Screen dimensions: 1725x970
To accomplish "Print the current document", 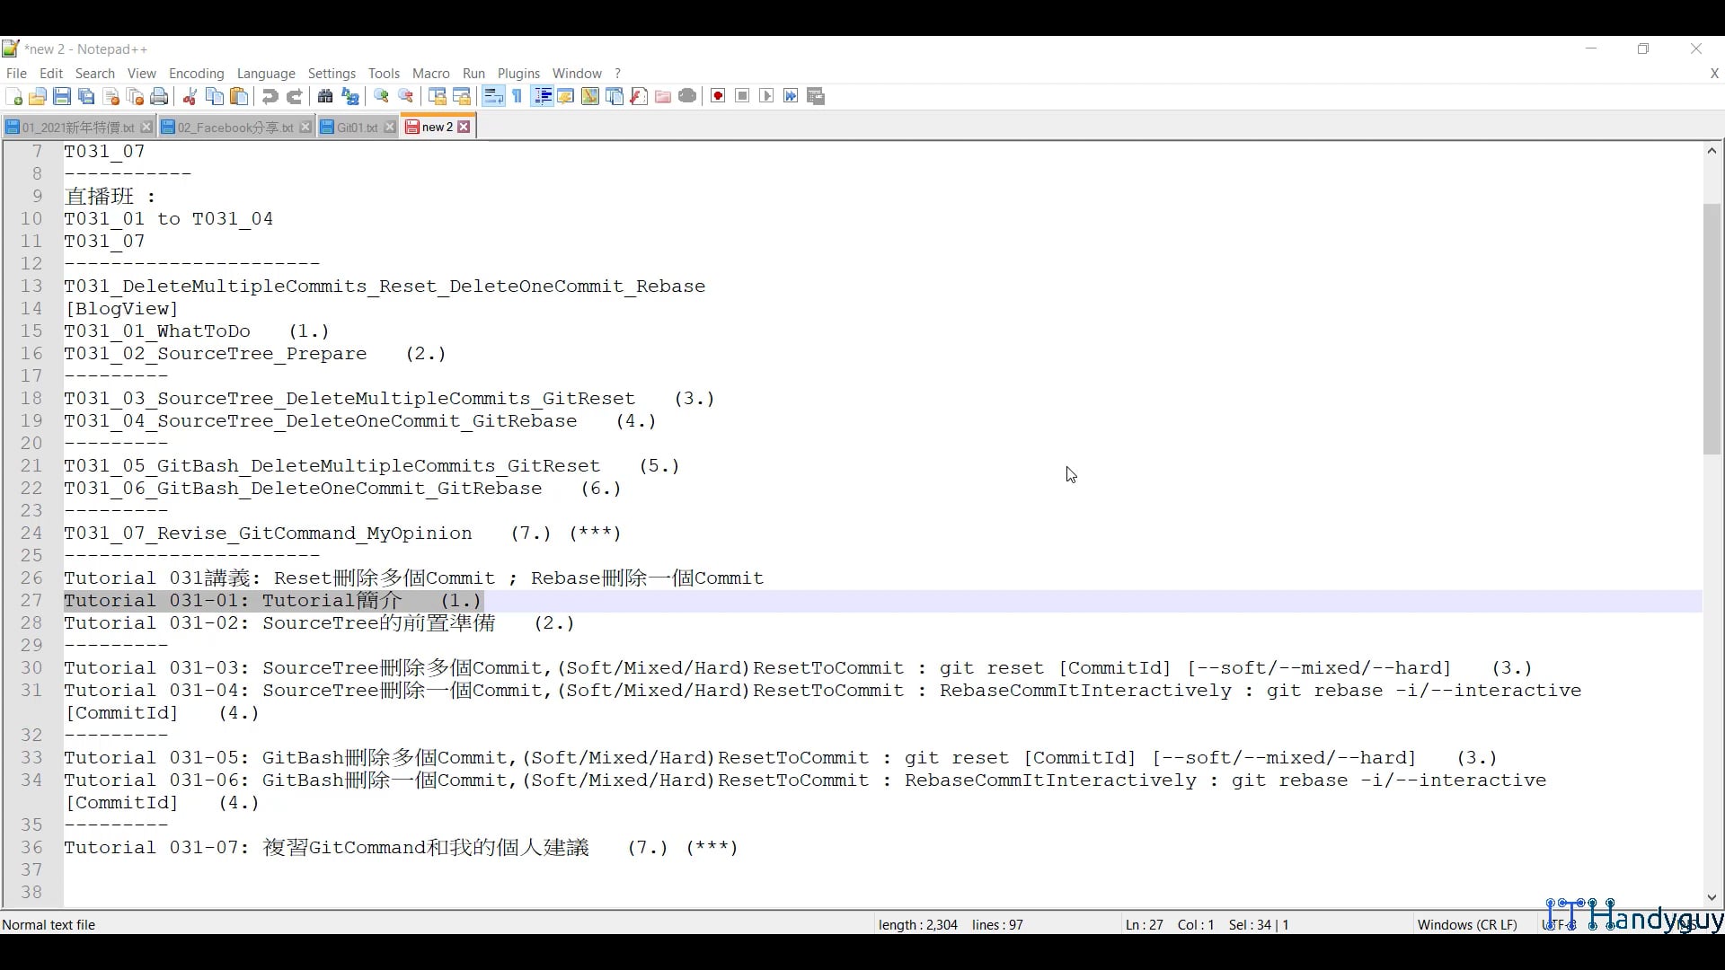I will pyautogui.click(x=159, y=96).
